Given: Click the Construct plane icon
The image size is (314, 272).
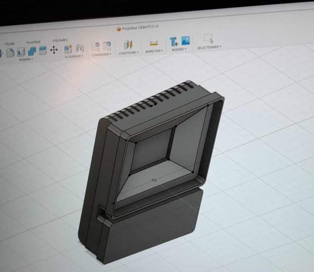Looking at the screenshot, I should tap(128, 44).
